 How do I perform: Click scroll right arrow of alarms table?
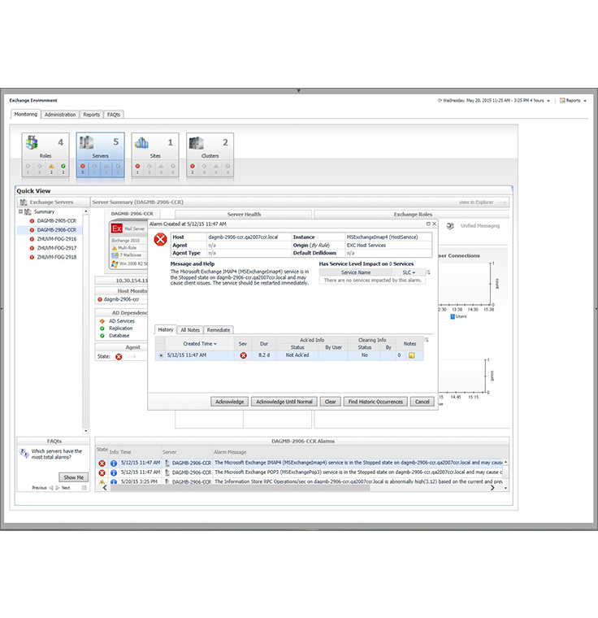(492, 488)
